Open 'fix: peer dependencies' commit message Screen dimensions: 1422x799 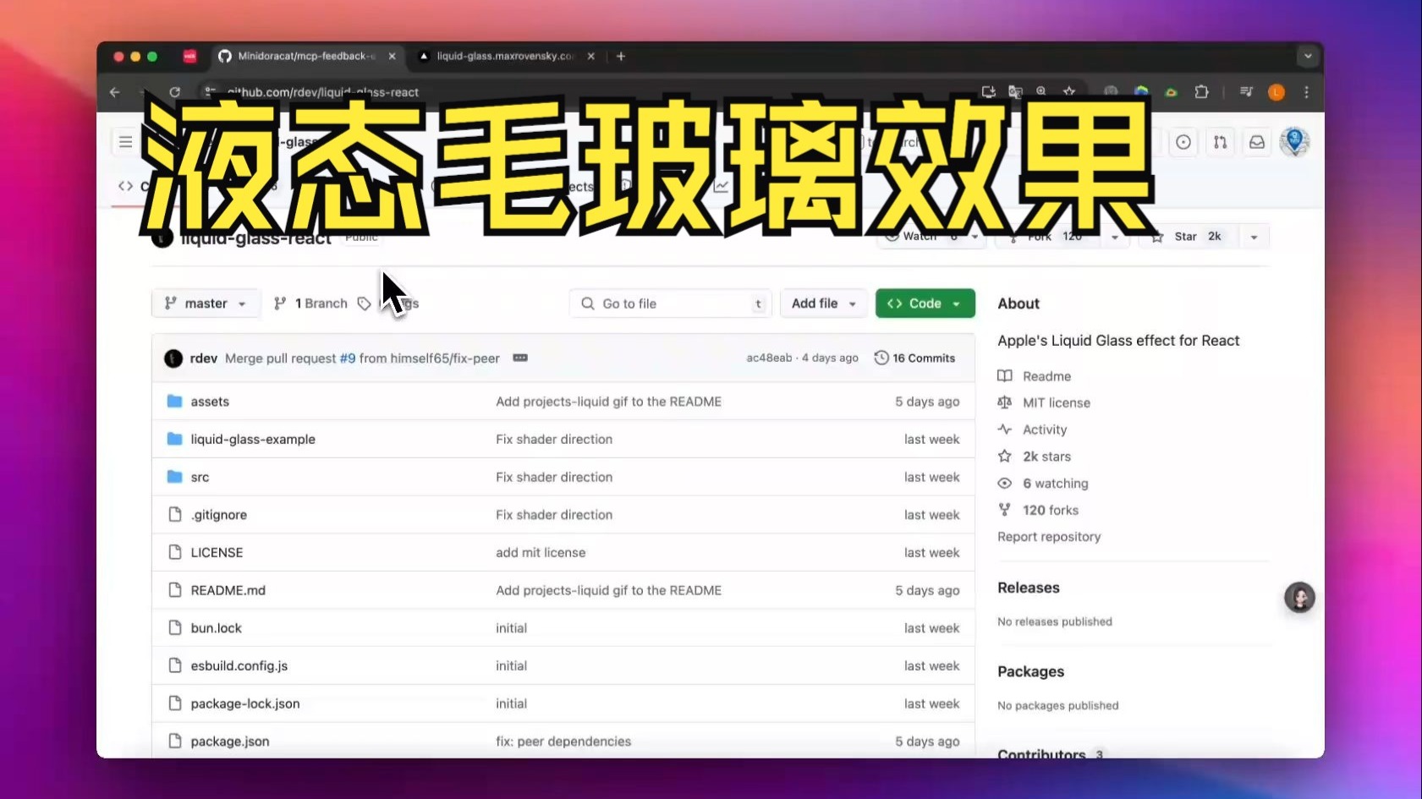click(563, 742)
